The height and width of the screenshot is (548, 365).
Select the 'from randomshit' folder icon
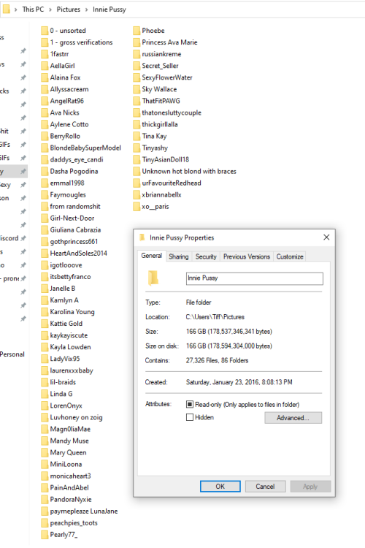coord(45,207)
